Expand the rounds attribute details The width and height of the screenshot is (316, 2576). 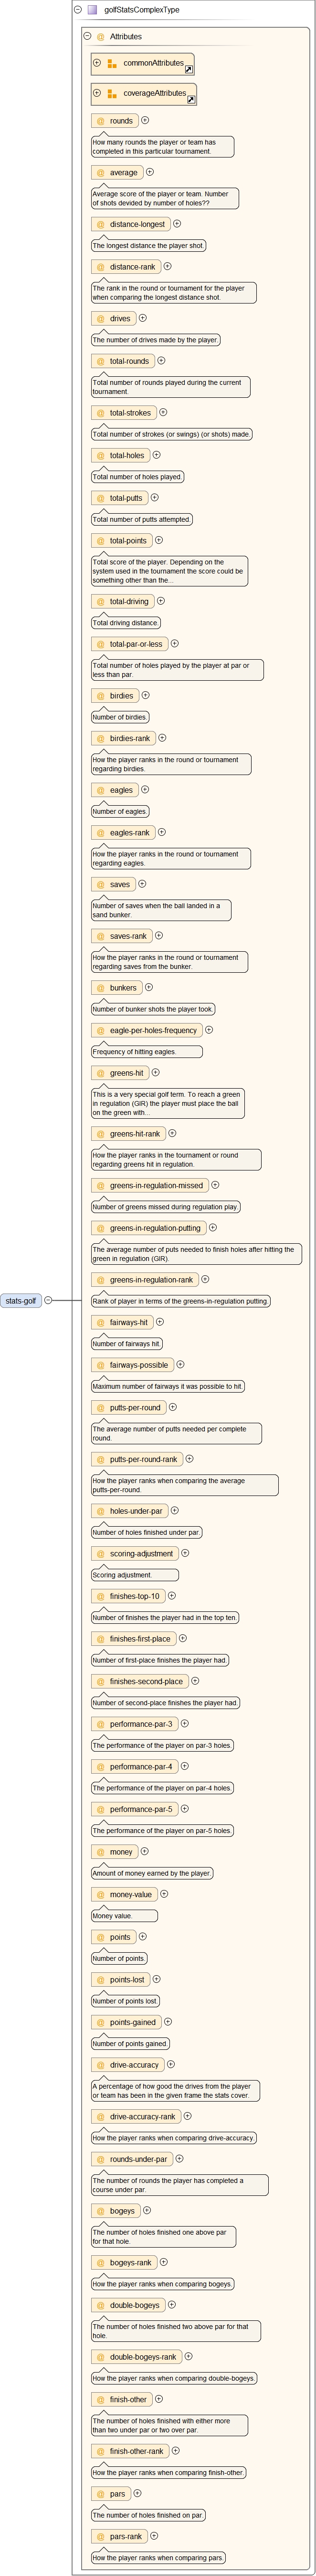[146, 121]
